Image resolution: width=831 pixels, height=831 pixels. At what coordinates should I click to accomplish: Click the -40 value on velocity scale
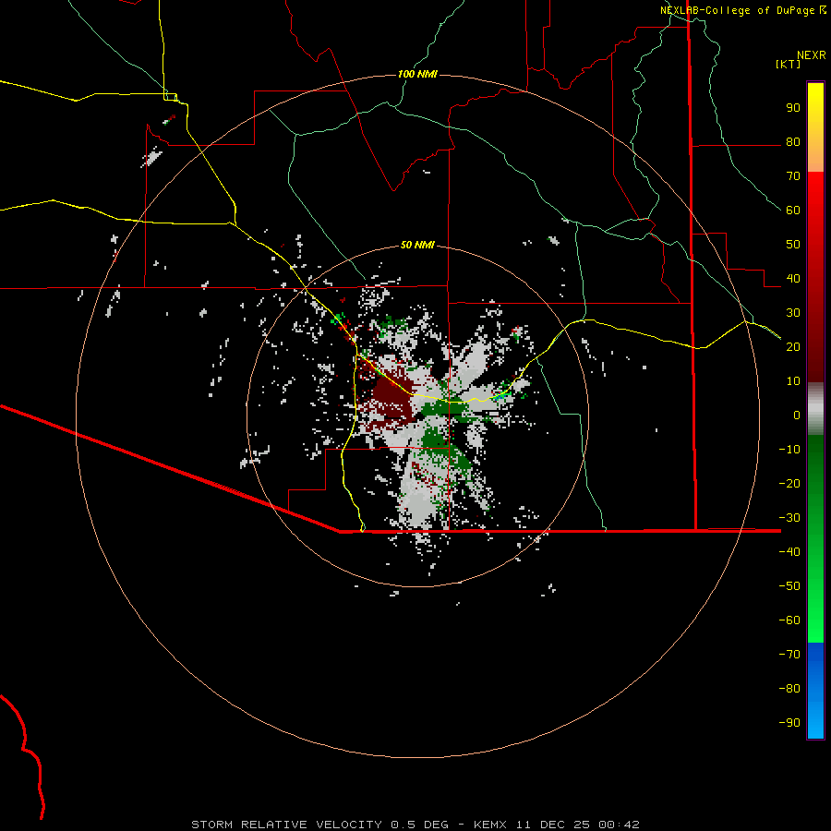point(789,552)
